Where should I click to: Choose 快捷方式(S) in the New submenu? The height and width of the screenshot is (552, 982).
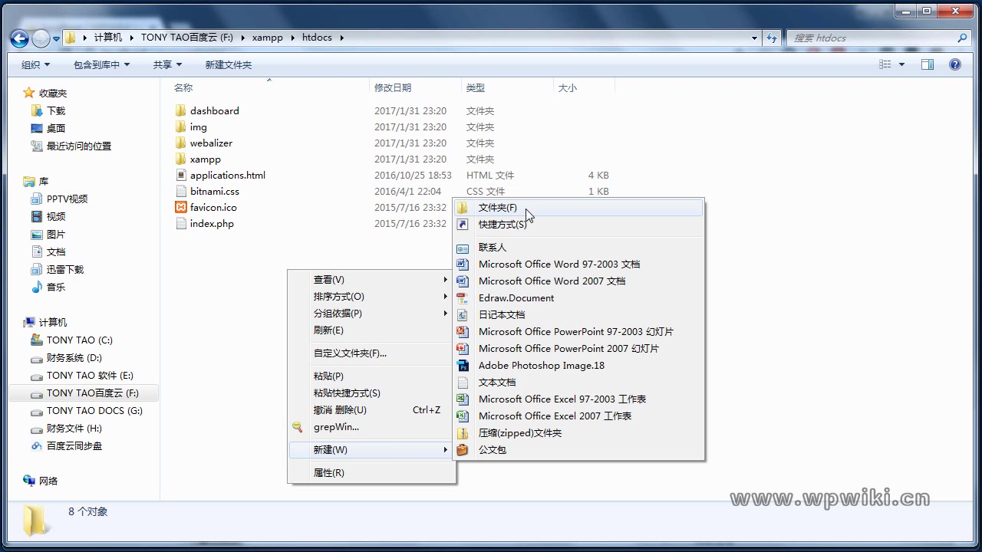click(x=578, y=224)
